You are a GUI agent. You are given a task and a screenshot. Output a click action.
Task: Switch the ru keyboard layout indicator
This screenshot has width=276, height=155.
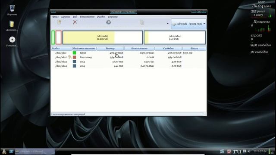pyautogui.click(x=237, y=151)
